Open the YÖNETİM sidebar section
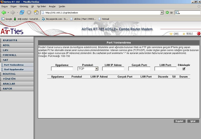201x139 pixels. coord(17,79)
